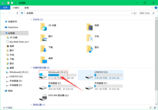The width and height of the screenshot is (158, 110).
Task: Collapse the 文件夹 (7) group
Action: click(x=31, y=19)
